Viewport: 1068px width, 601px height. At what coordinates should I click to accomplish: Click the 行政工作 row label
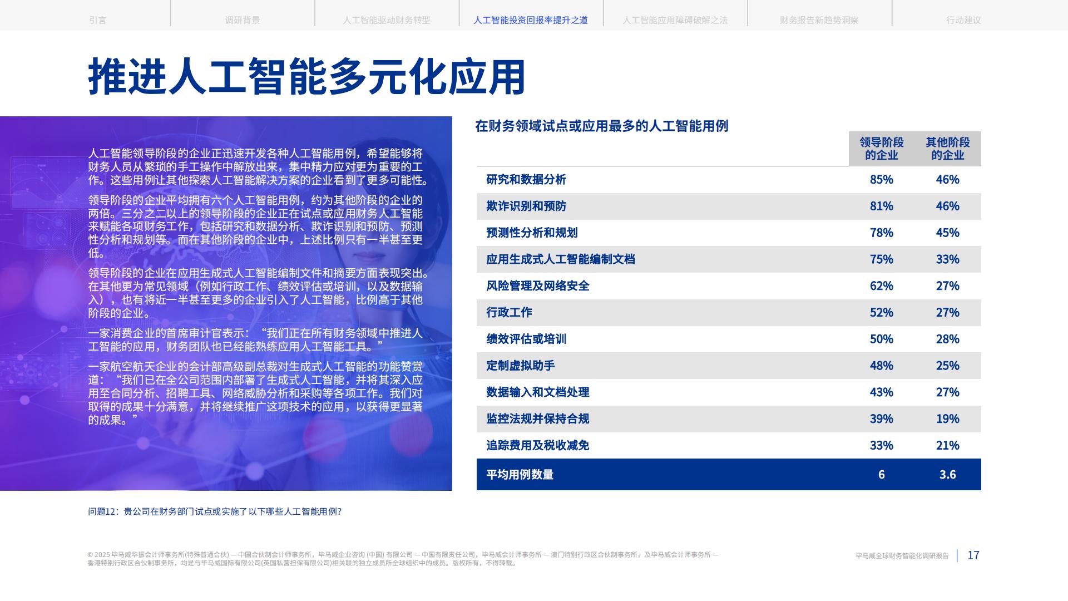(x=509, y=313)
